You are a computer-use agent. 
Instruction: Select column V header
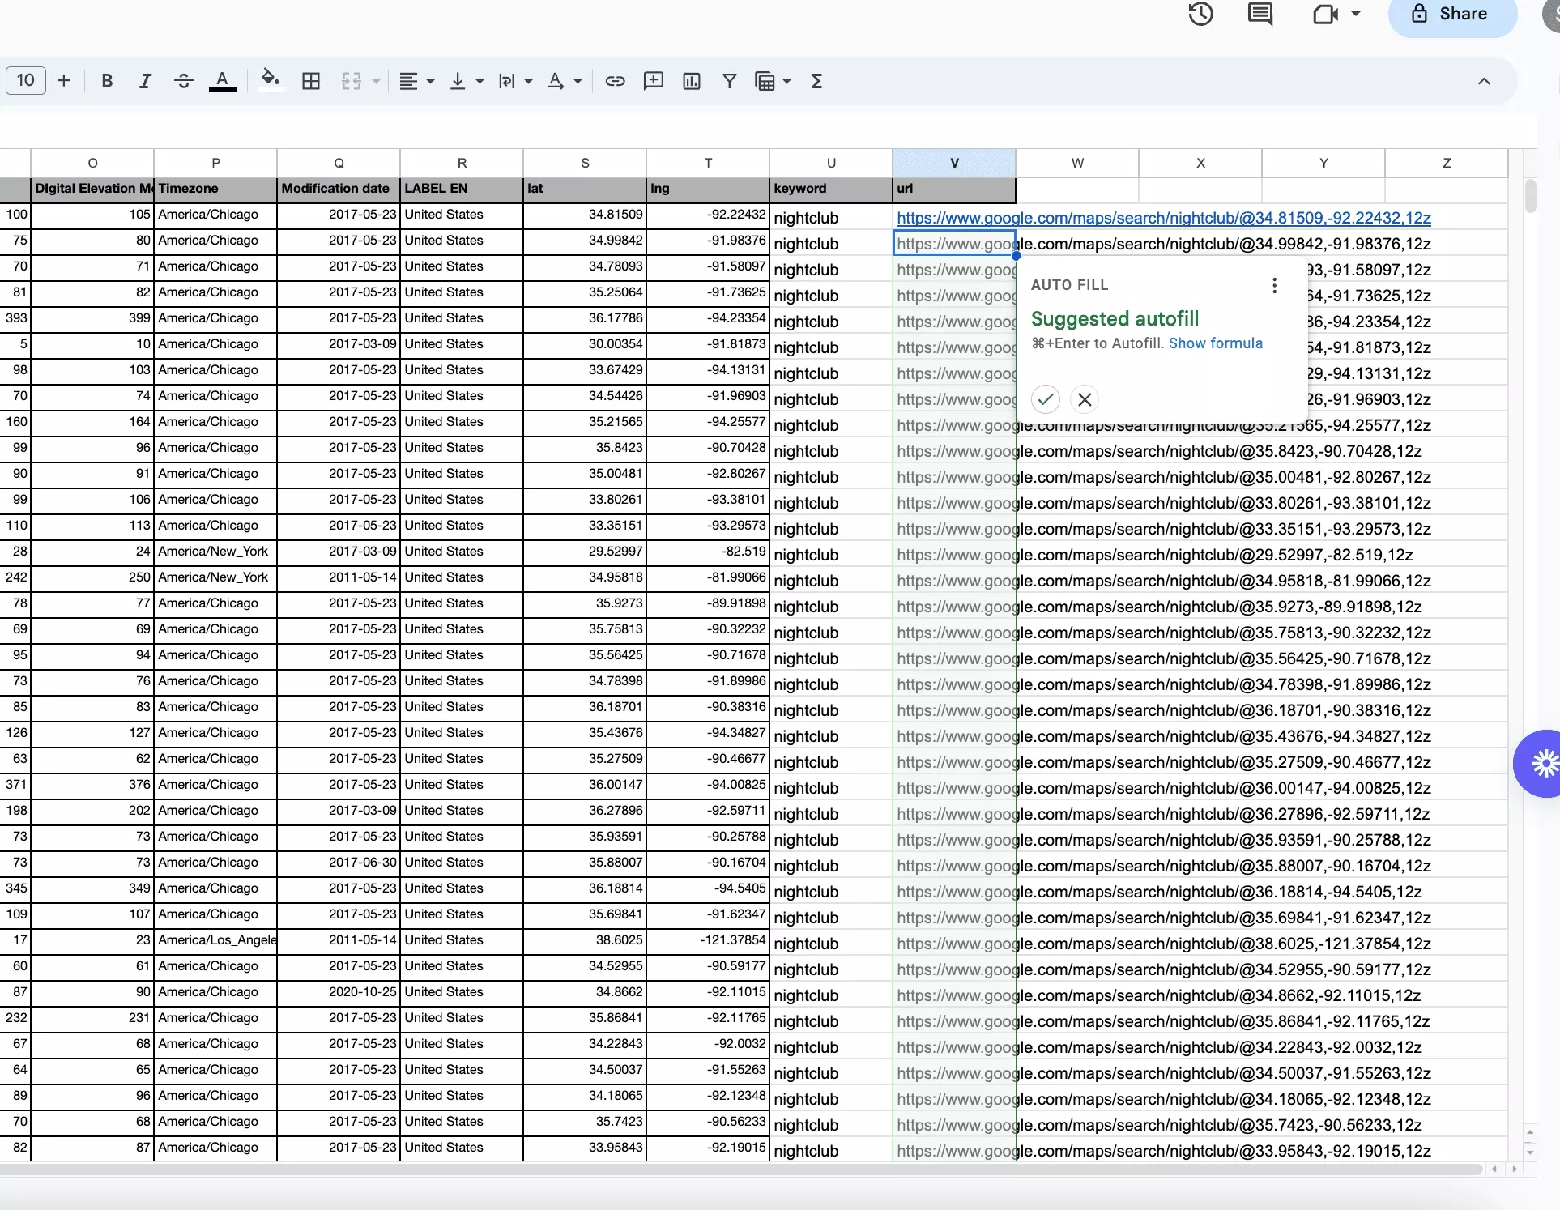(954, 163)
